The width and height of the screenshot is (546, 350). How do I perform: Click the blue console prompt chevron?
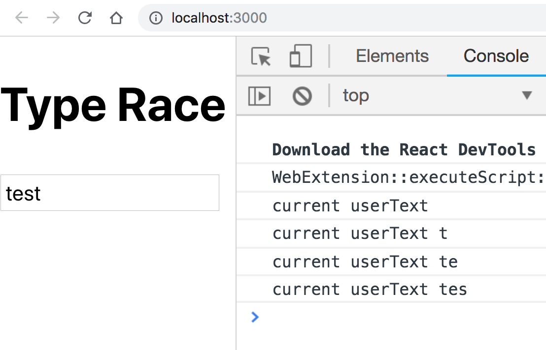coord(254,317)
